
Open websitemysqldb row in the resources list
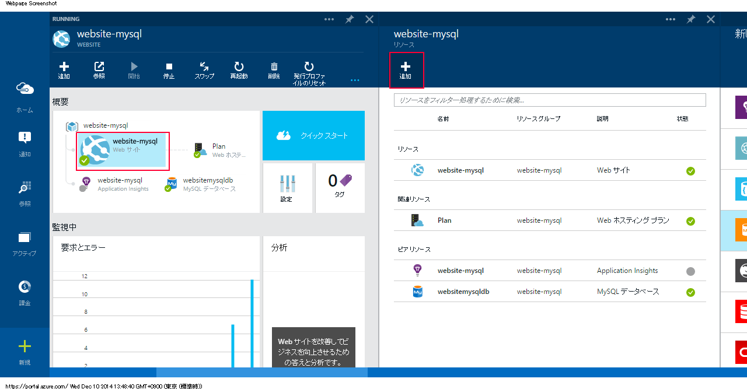coord(550,292)
